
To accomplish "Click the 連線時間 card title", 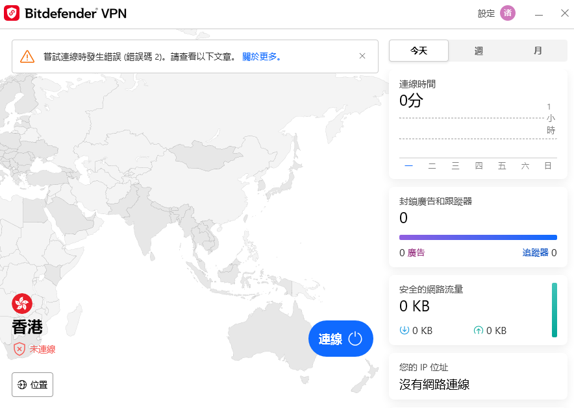I will (x=418, y=84).
